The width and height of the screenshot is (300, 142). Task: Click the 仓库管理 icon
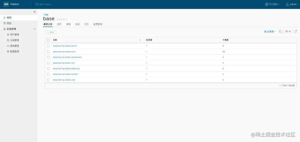[8, 40]
